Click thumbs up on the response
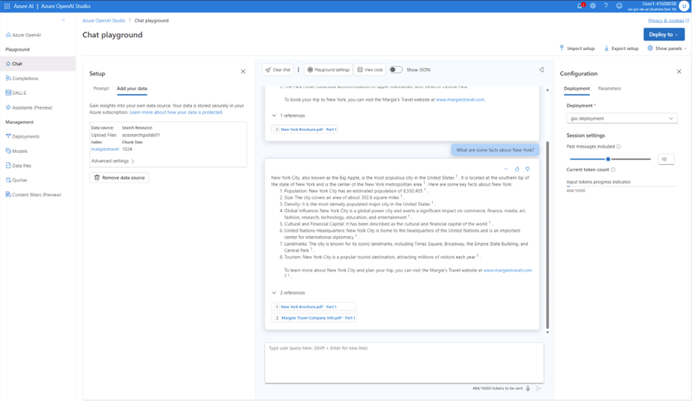Viewport: 692px width, 401px height. coord(517,169)
